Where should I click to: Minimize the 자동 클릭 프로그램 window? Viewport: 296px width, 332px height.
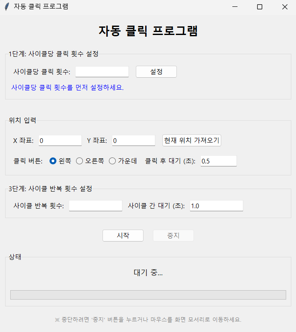click(x=234, y=7)
